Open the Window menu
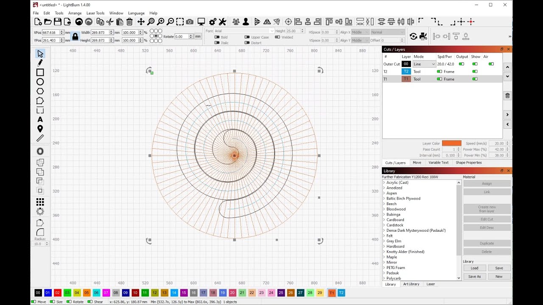The width and height of the screenshot is (543, 305). pyautogui.click(x=116, y=13)
